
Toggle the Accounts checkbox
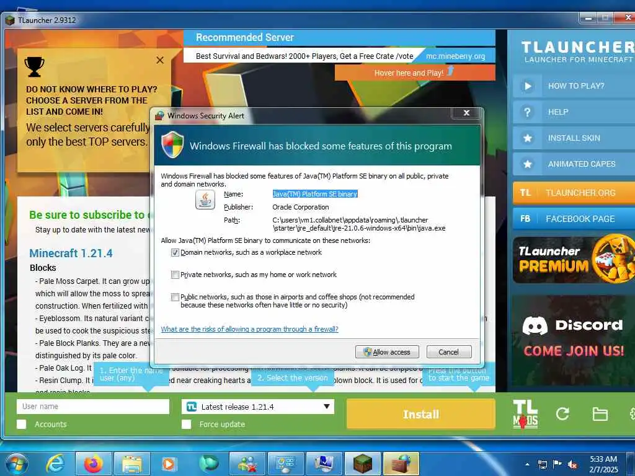(22, 424)
